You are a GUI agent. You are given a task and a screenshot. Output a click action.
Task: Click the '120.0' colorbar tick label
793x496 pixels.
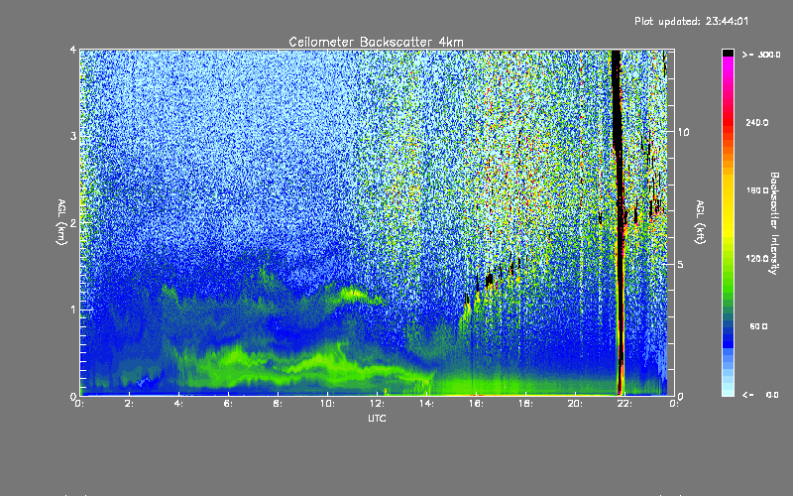(757, 259)
